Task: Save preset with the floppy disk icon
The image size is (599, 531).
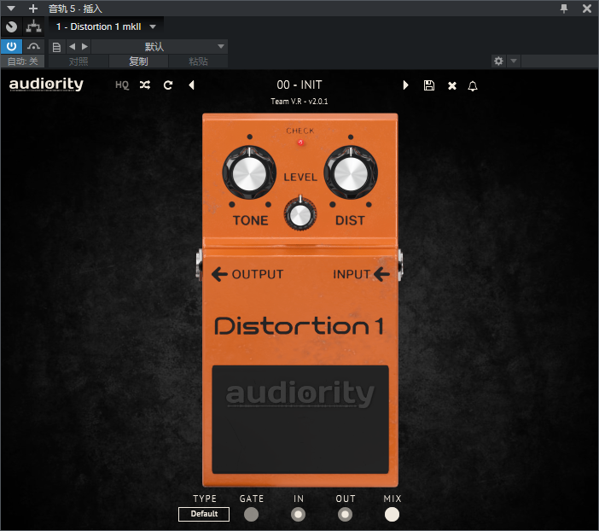Action: tap(429, 85)
